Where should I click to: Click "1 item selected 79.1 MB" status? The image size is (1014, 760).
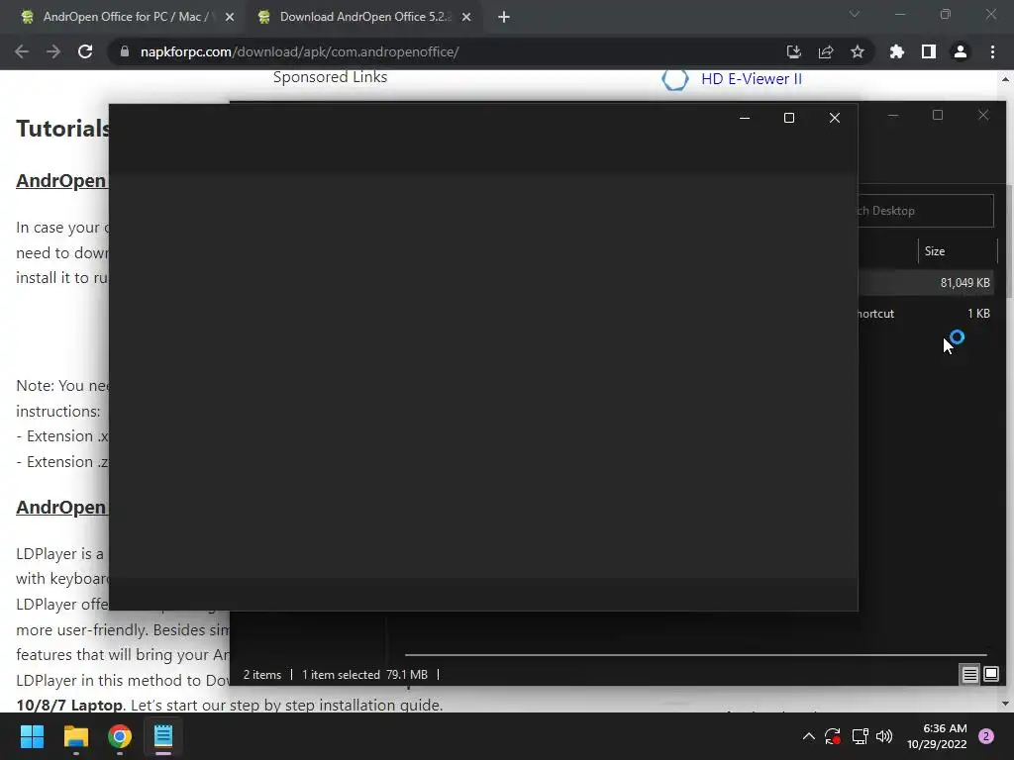coord(364,675)
